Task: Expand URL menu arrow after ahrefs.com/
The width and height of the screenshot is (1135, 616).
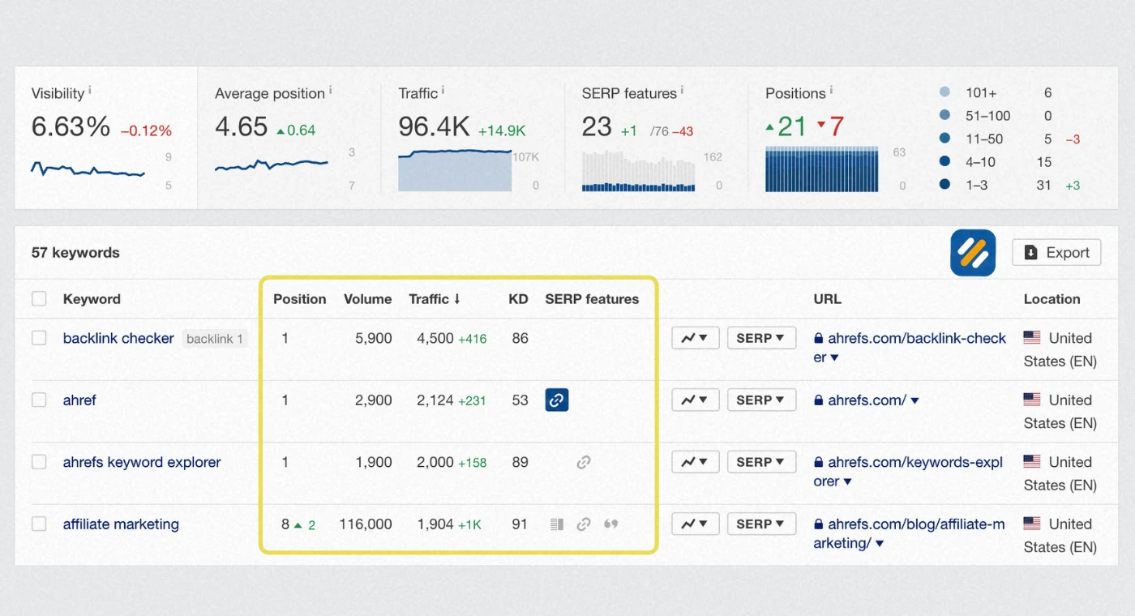Action: point(915,401)
